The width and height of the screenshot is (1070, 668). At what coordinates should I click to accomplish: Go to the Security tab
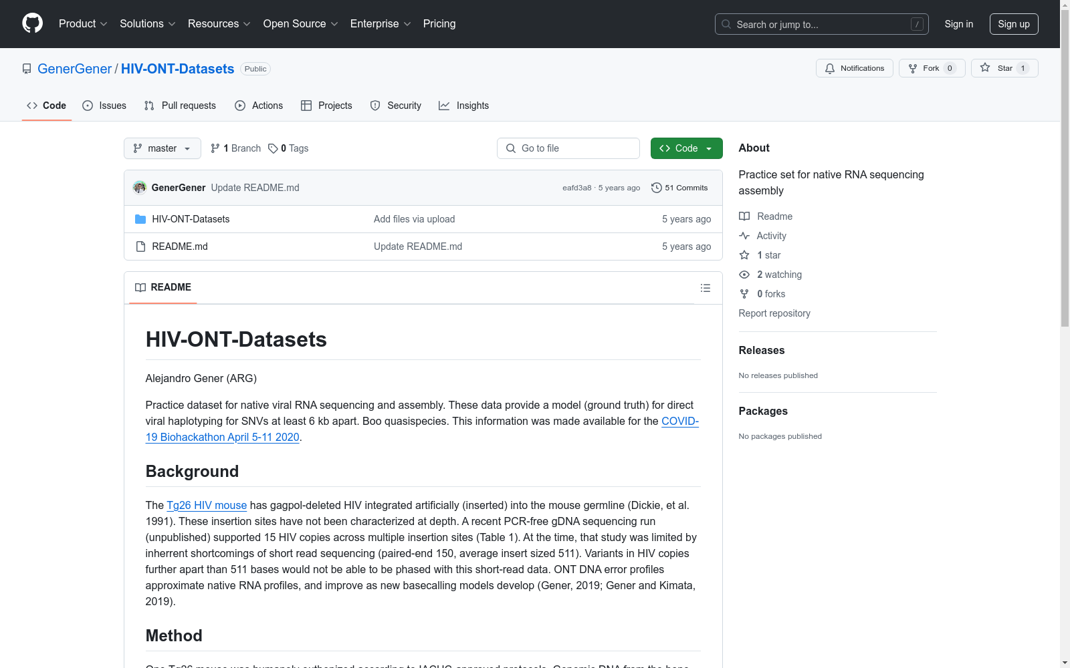pyautogui.click(x=396, y=106)
